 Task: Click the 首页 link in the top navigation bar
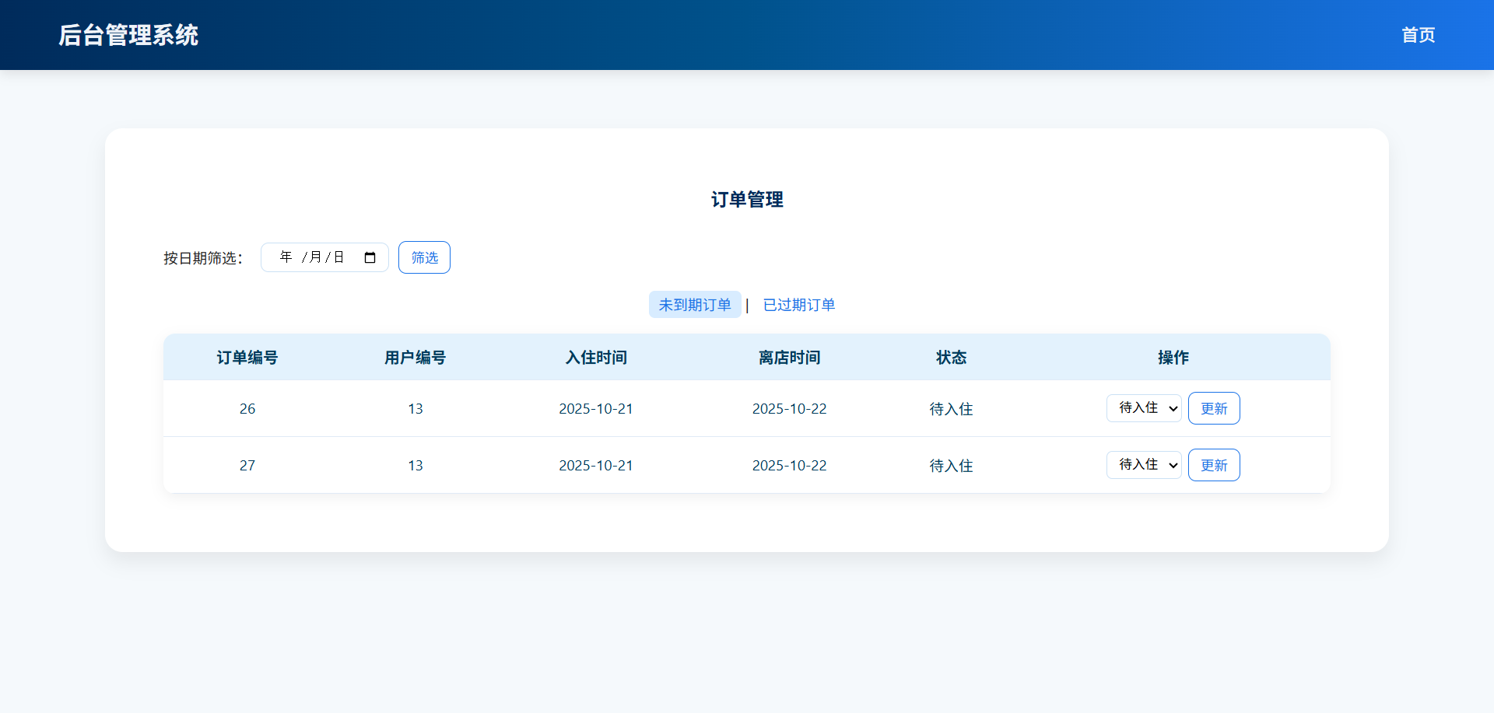(x=1418, y=35)
